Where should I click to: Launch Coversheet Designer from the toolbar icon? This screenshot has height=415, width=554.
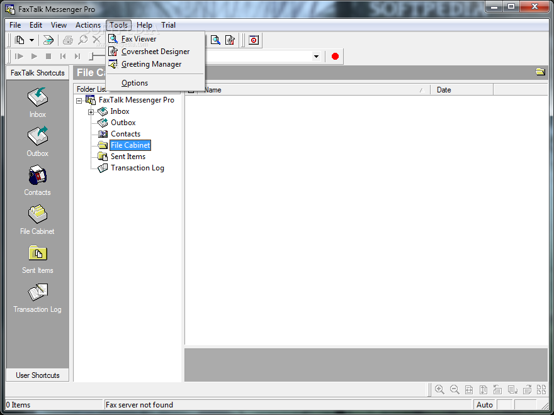pos(230,40)
